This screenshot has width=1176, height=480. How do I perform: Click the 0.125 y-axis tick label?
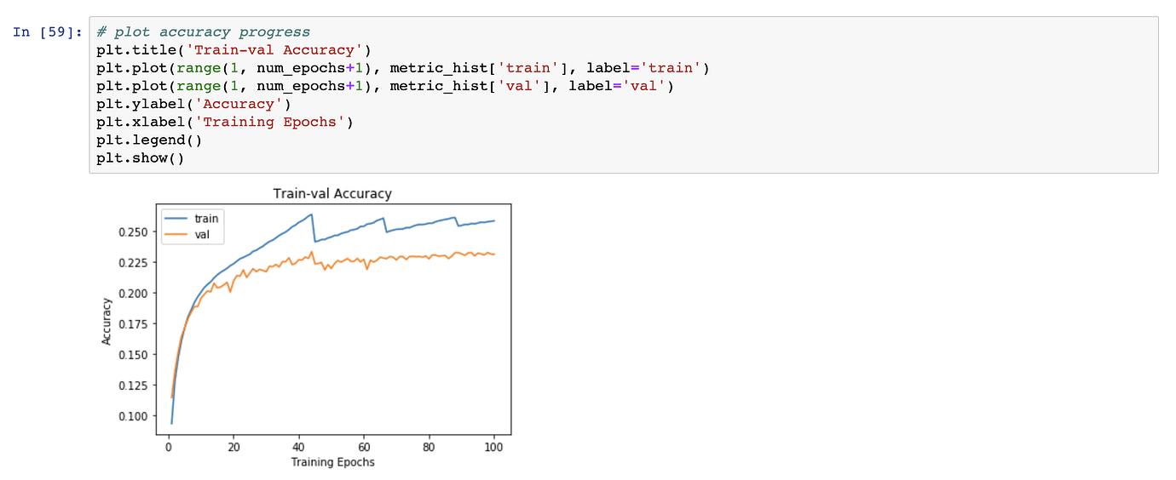[133, 386]
